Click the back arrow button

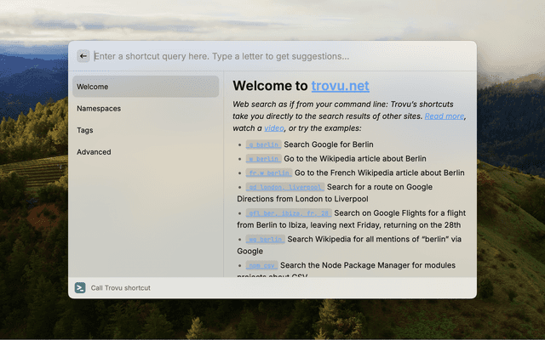83,56
